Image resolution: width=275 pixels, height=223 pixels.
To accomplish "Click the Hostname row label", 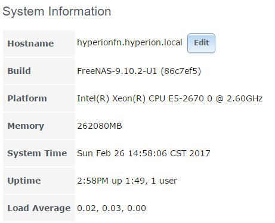I will coord(30,44).
